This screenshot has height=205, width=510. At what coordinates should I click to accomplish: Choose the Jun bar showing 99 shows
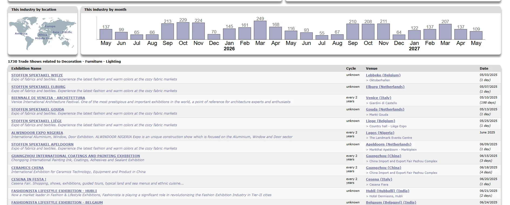pos(121,36)
